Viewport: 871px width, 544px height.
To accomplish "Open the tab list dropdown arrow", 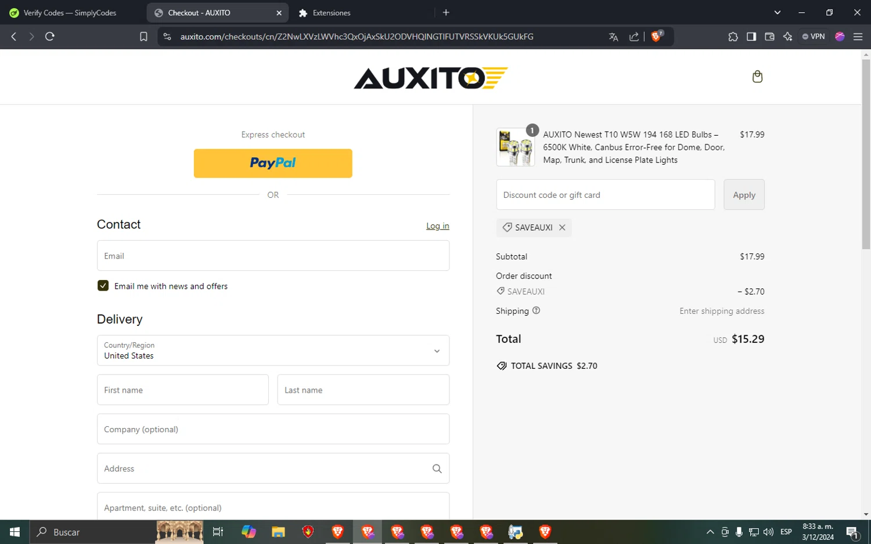I will 777,12.
